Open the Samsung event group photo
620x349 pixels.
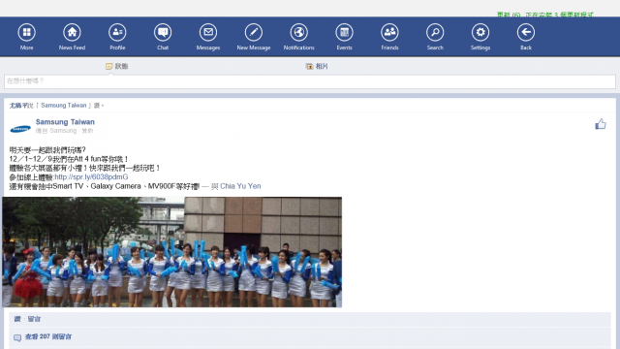pos(172,252)
